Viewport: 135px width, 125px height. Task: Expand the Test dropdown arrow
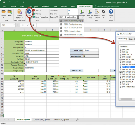40,10
